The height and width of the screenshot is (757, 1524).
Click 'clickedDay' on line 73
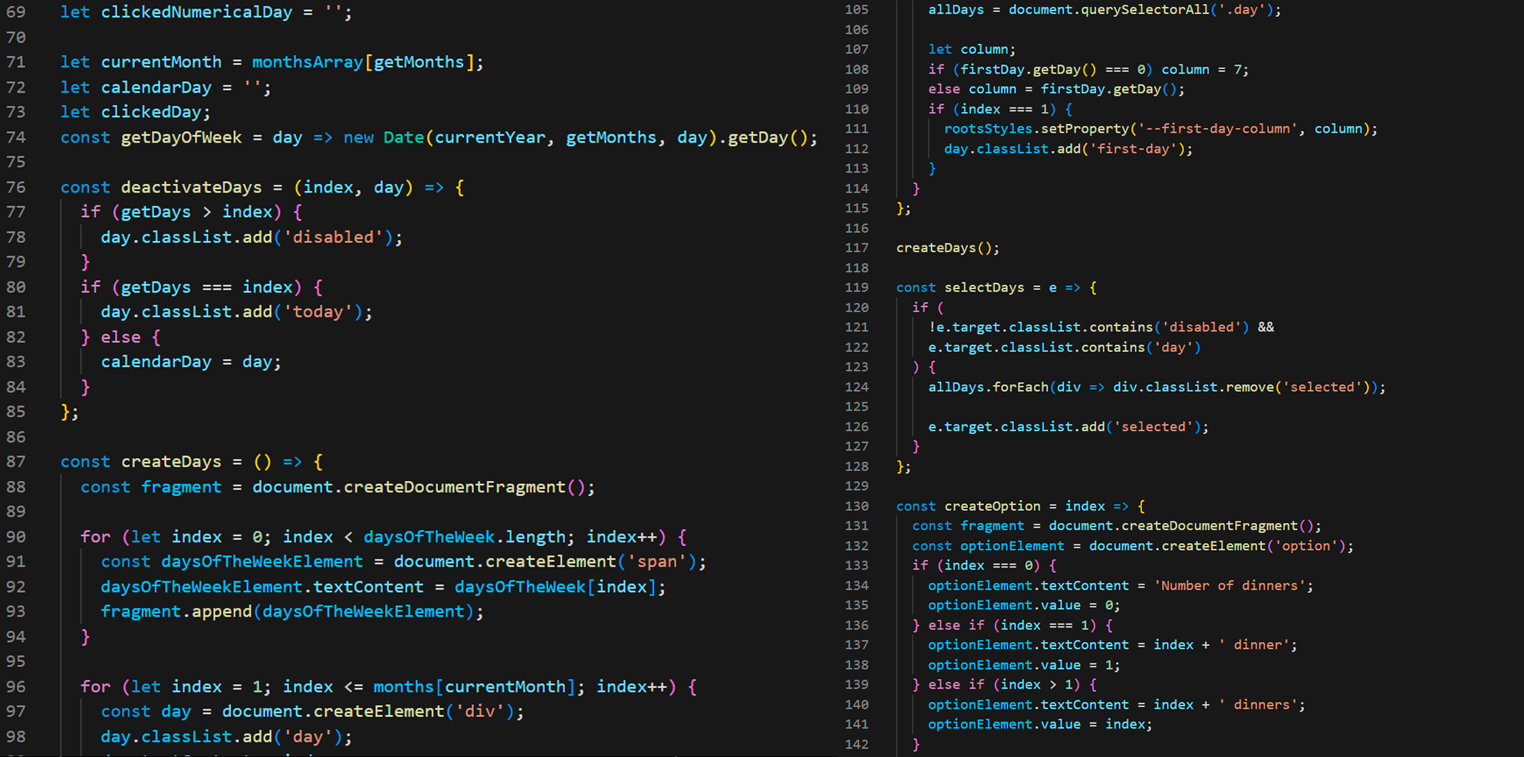coord(151,112)
